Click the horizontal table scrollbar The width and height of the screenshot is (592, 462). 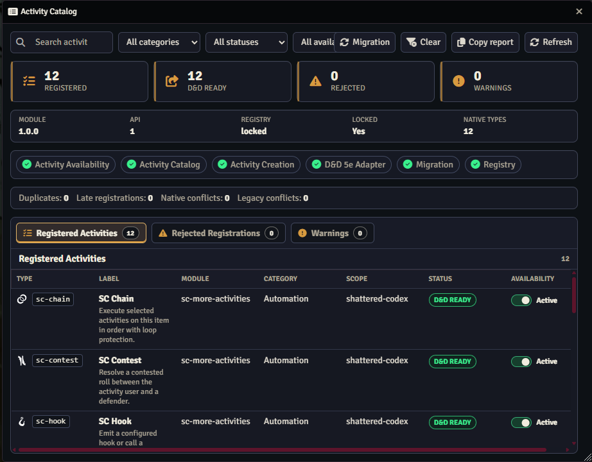[x=282, y=450]
